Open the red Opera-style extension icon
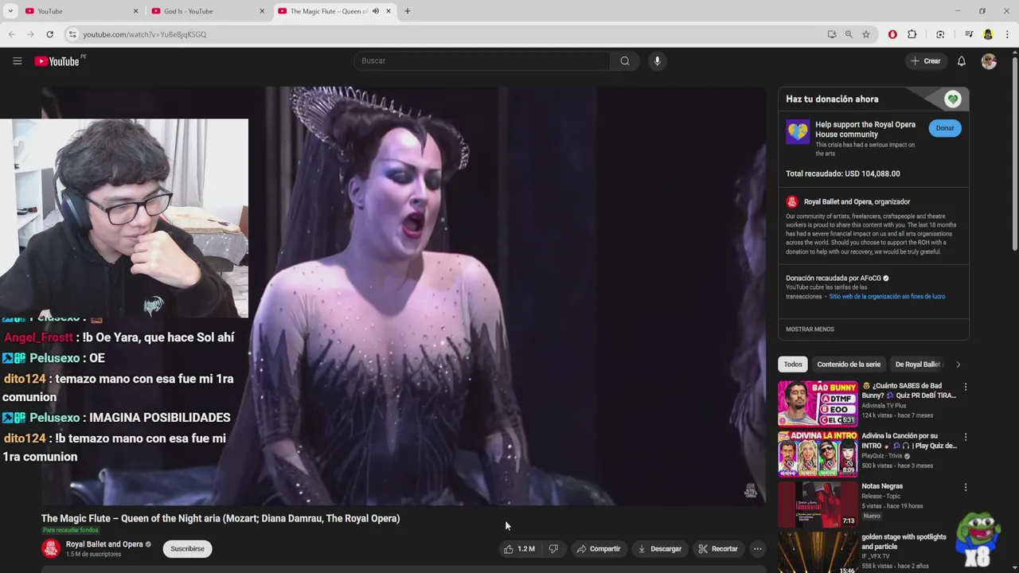 pyautogui.click(x=892, y=34)
